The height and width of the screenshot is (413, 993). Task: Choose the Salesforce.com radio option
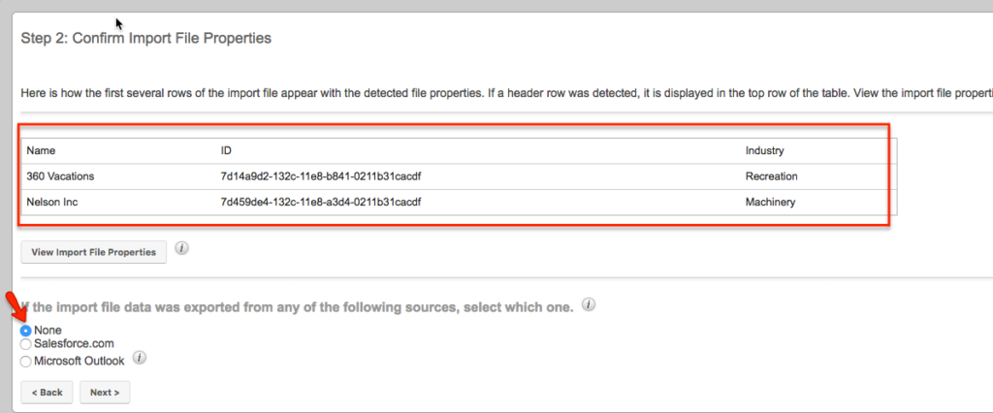pyautogui.click(x=25, y=344)
